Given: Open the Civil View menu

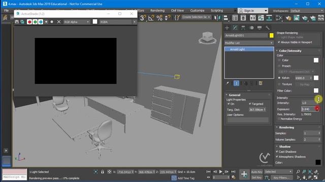Looking at the screenshot, I should (177, 11).
